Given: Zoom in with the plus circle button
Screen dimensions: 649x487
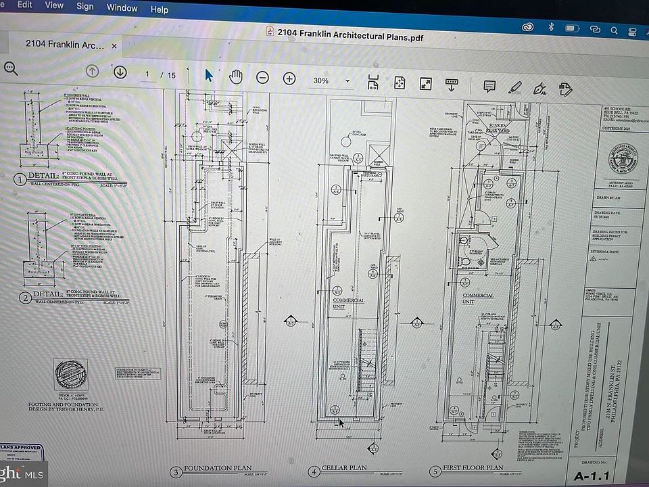Looking at the screenshot, I should pos(289,78).
